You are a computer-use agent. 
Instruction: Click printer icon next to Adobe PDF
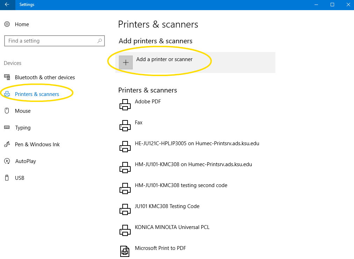click(x=125, y=105)
